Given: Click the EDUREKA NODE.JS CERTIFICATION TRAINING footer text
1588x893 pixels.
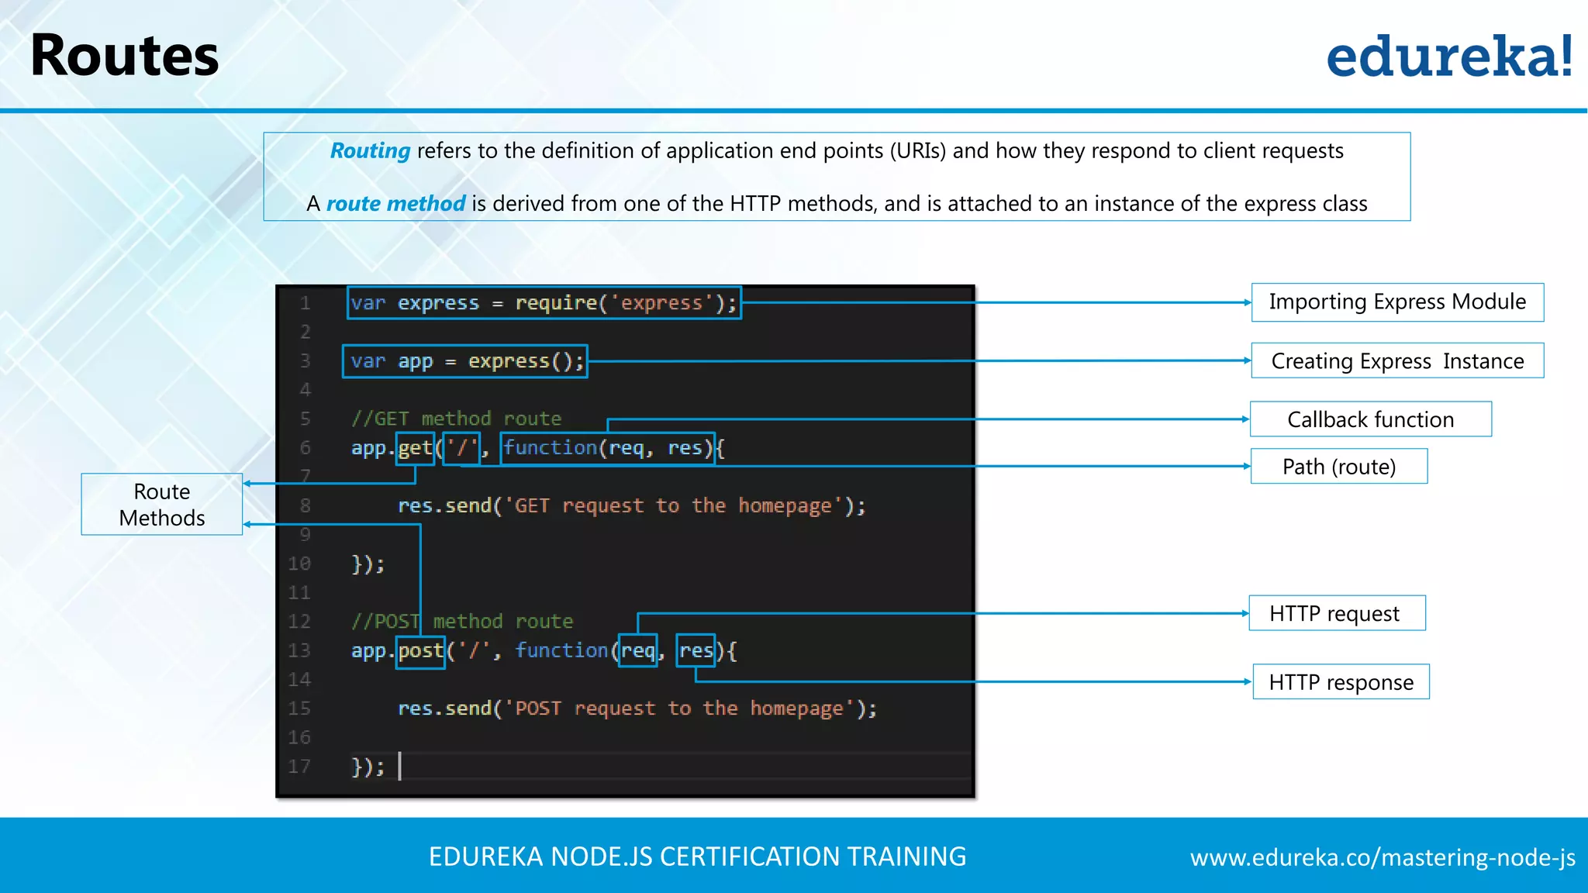Looking at the screenshot, I should pyautogui.click(x=697, y=857).
